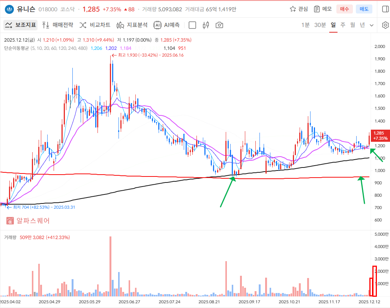The image size is (390, 308).
Task: Open chart settings gear icon
Action: coord(385,25)
